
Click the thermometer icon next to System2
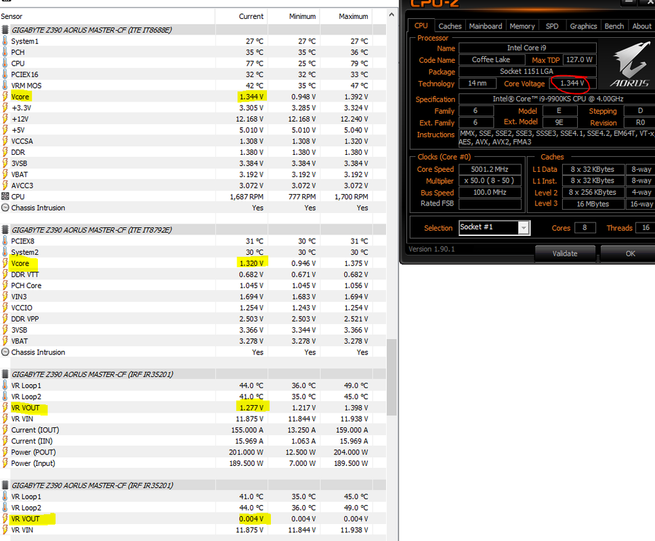tap(5, 252)
